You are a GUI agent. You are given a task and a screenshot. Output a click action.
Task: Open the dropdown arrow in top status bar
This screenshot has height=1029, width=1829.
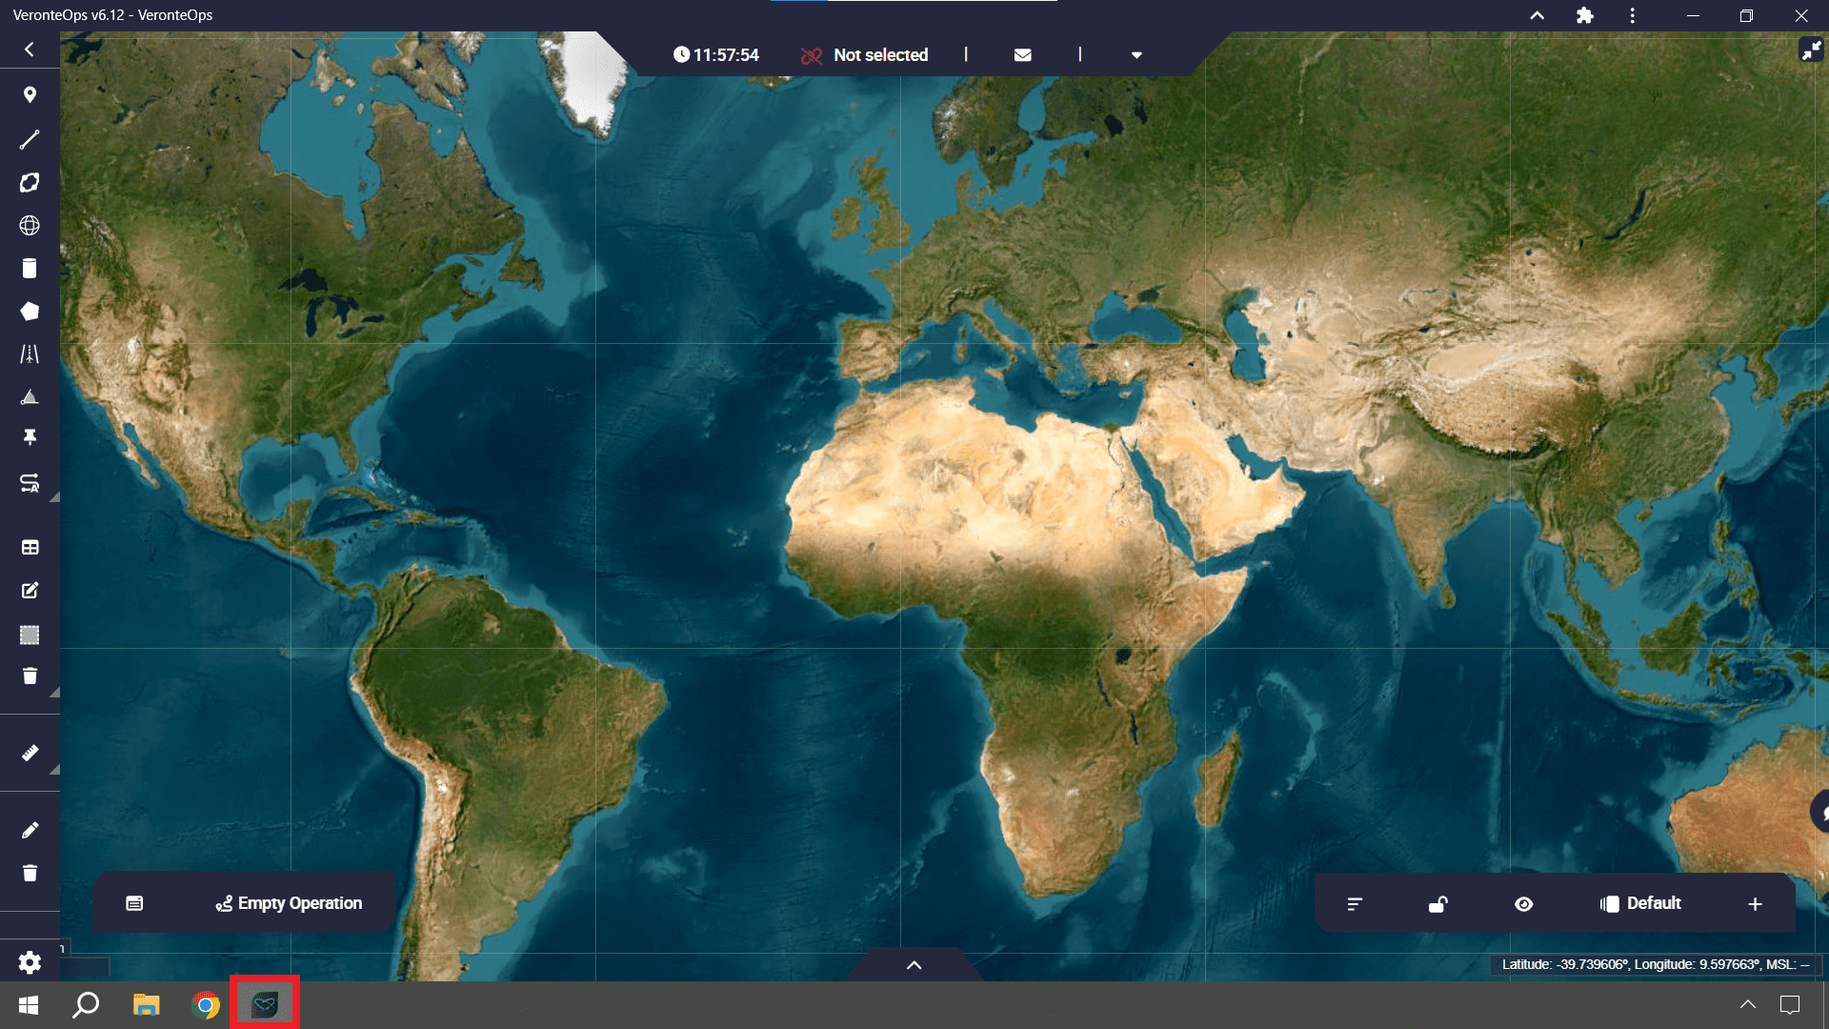tap(1136, 55)
